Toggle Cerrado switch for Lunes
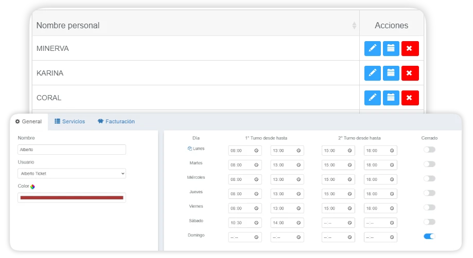 429,150
